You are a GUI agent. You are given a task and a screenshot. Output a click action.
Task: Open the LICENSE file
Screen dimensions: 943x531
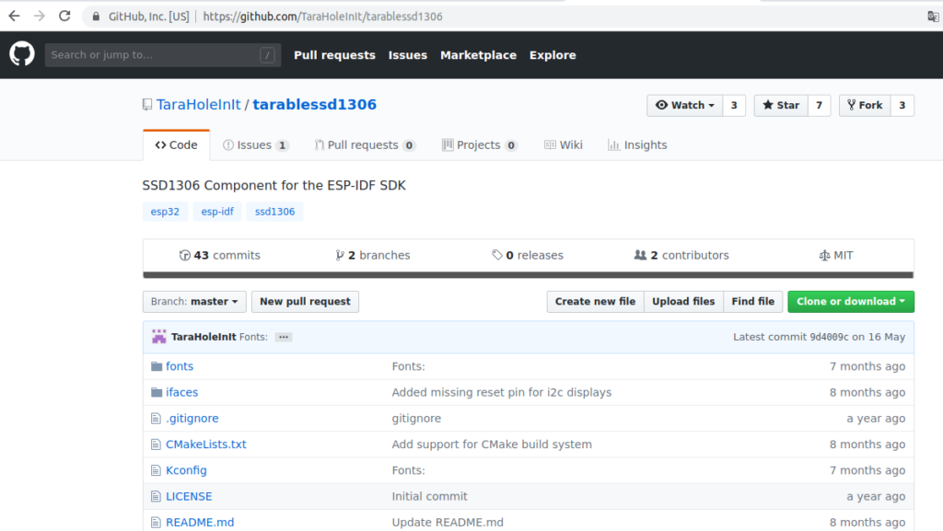[x=189, y=497]
